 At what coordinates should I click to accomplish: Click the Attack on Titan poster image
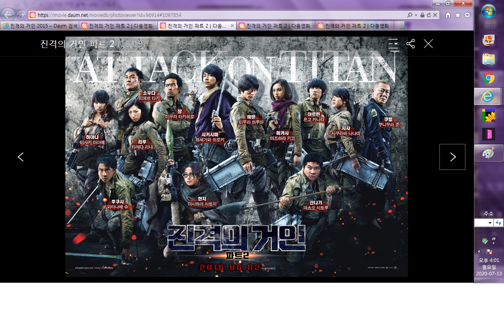tap(237, 157)
